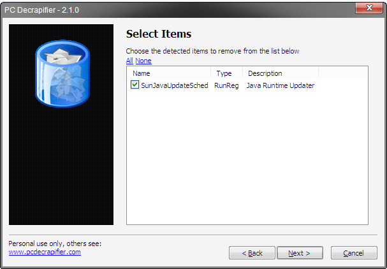The width and height of the screenshot is (387, 269).
Task: Click the Personal use only notice text
Action: click(x=55, y=244)
